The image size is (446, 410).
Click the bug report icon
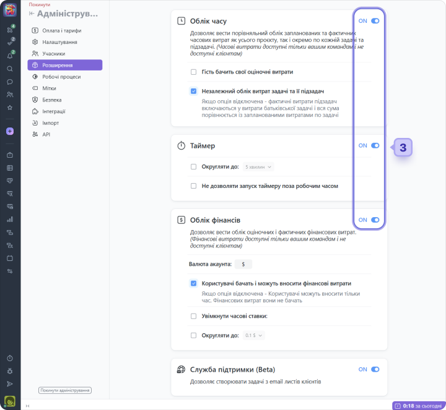point(9,371)
